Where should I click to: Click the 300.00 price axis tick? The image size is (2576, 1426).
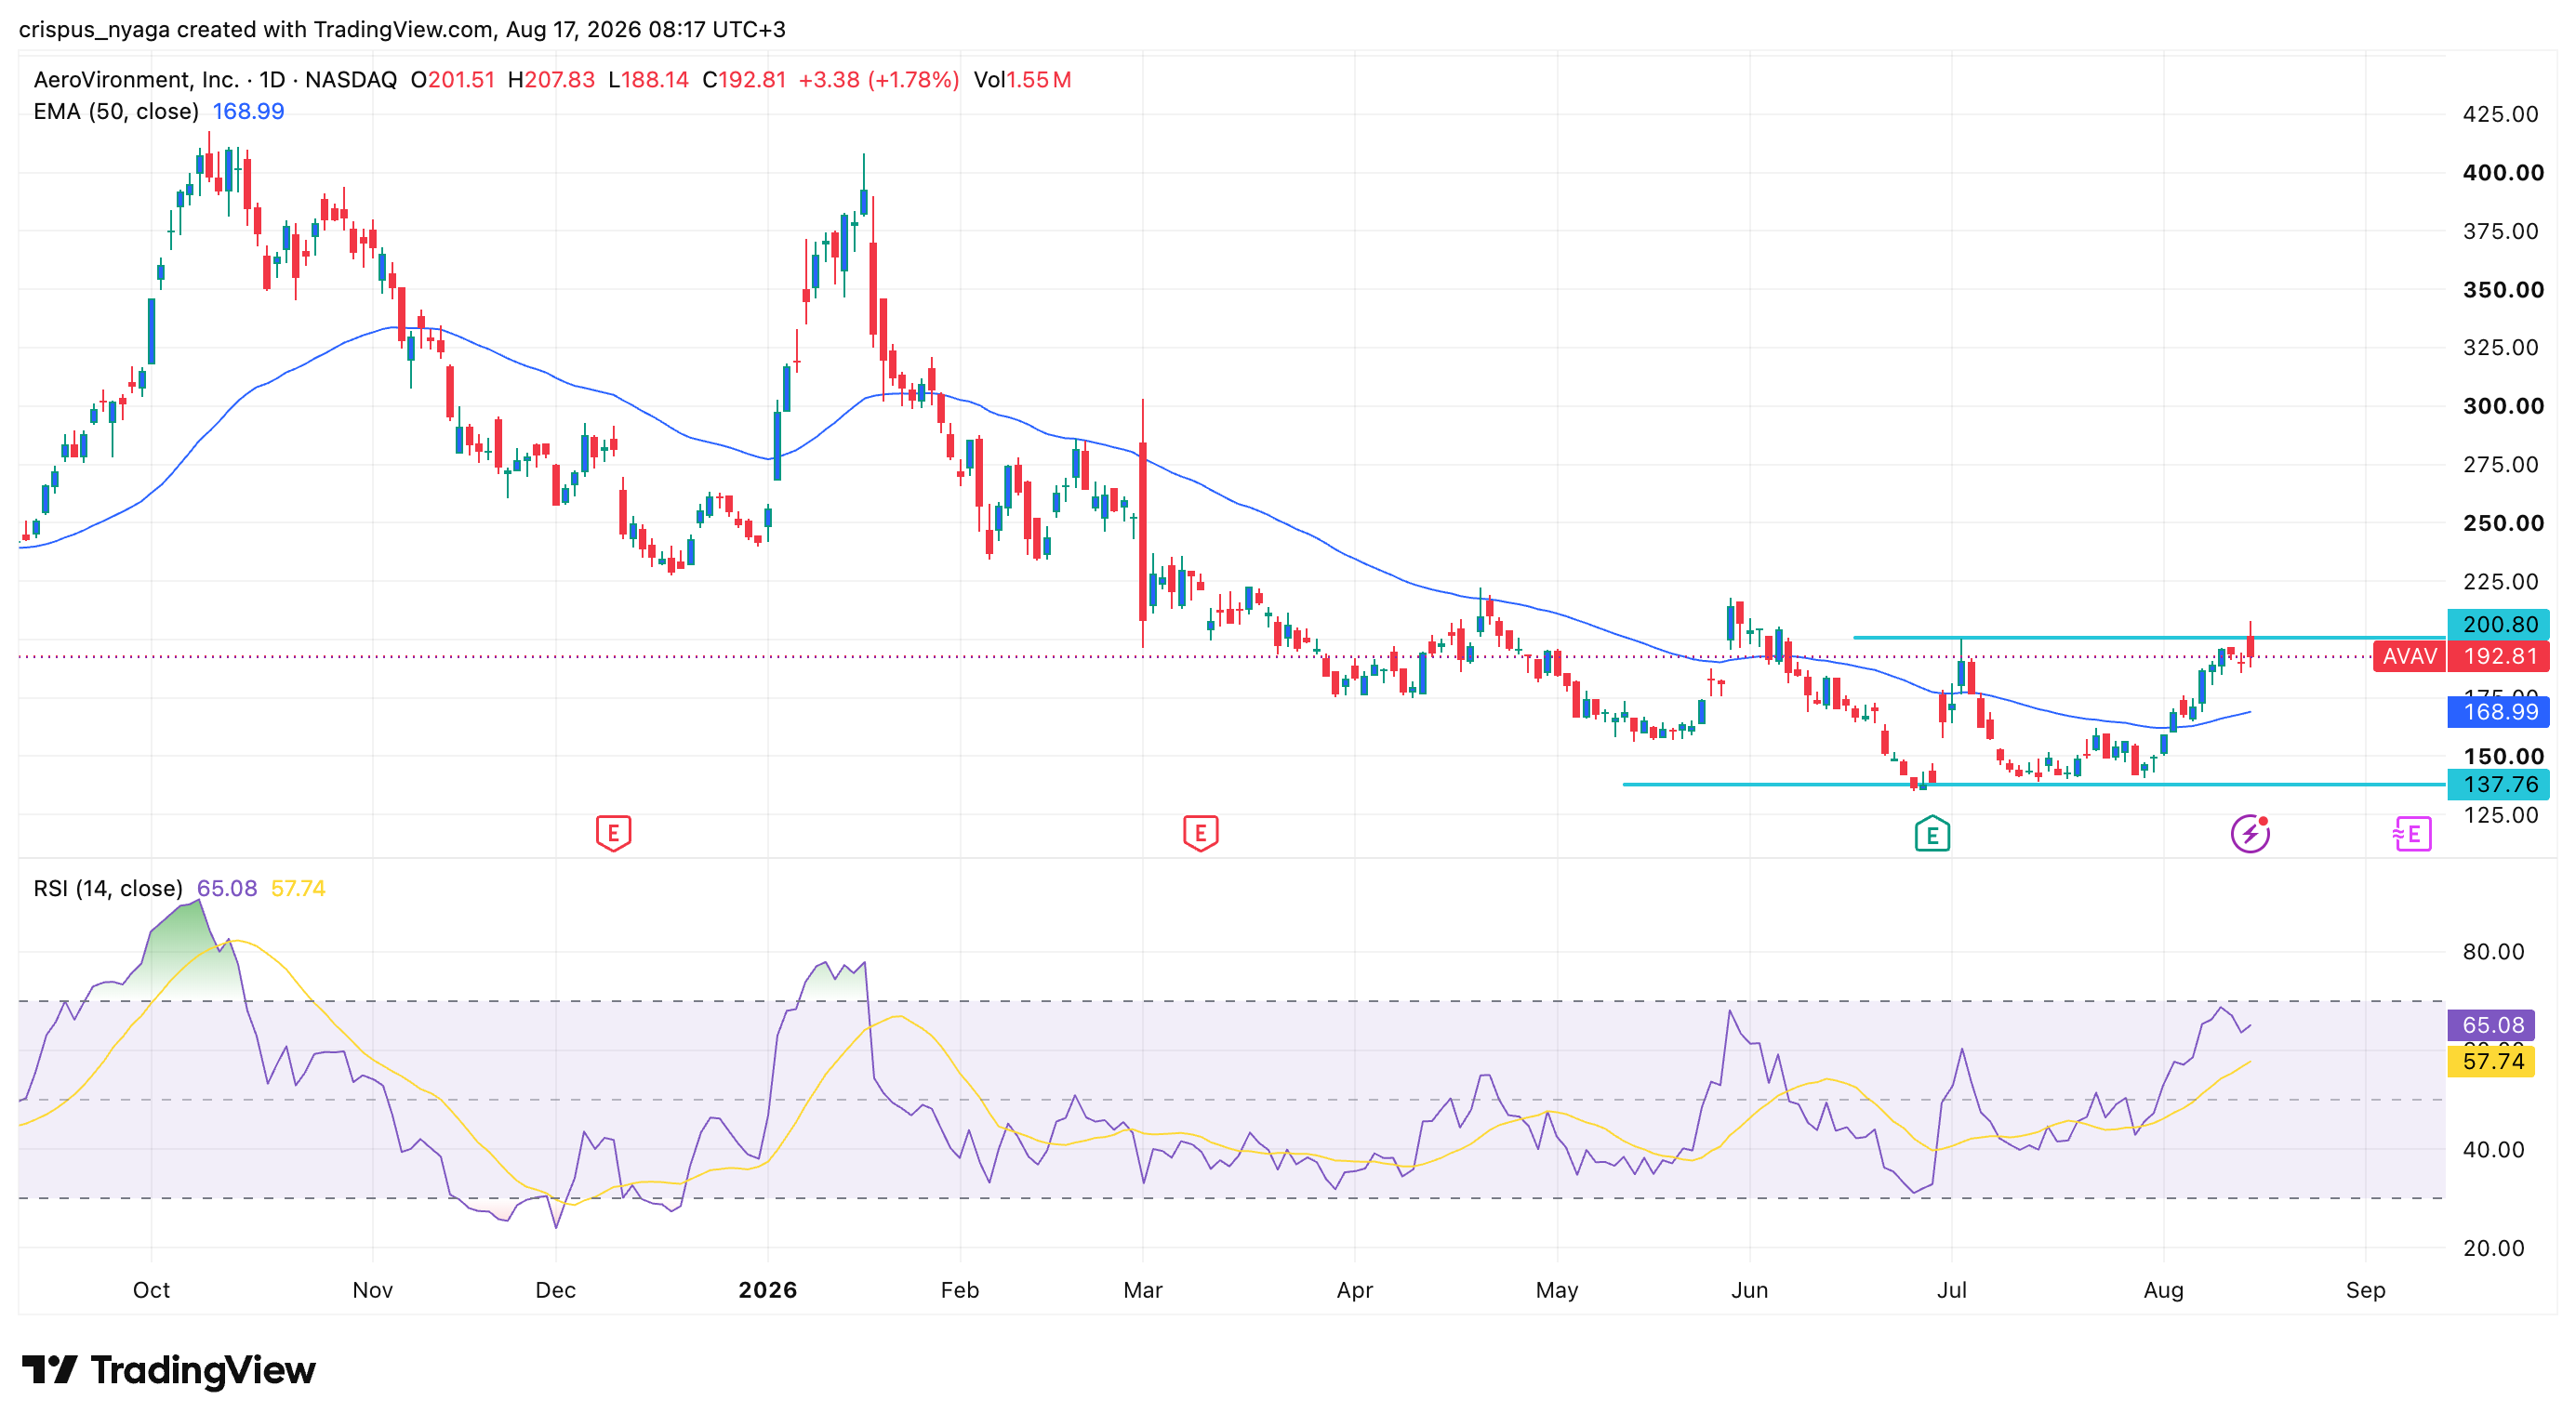[x=2503, y=405]
